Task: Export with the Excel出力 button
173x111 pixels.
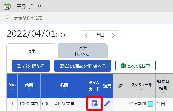Action: click(135, 66)
